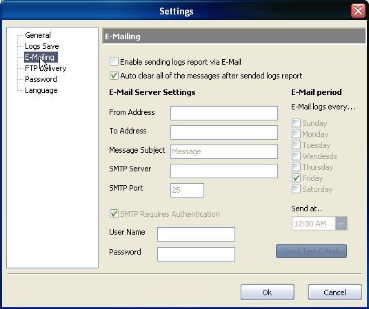Click the To Address field
Viewport: 369px width, 309px height.
(x=224, y=132)
